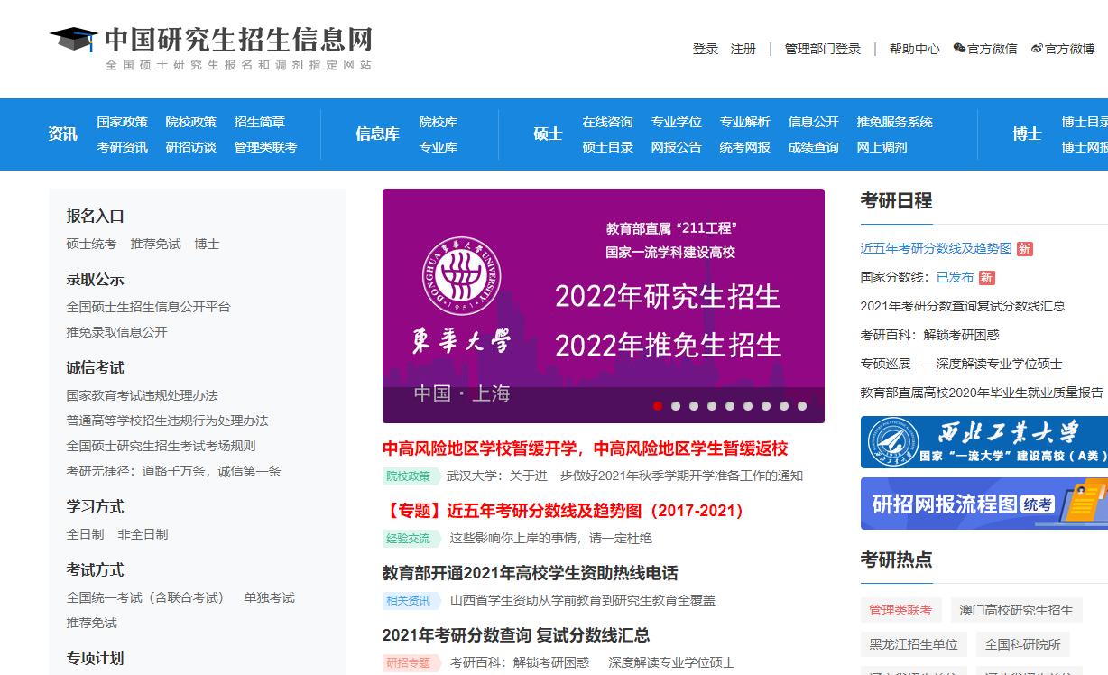Click the 管理类联考 hot topic tag
The image size is (1108, 675).
(900, 610)
